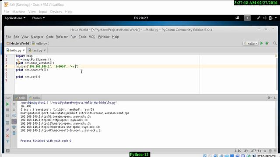
Task: Click line 1 import nmap
Action: click(x=24, y=56)
